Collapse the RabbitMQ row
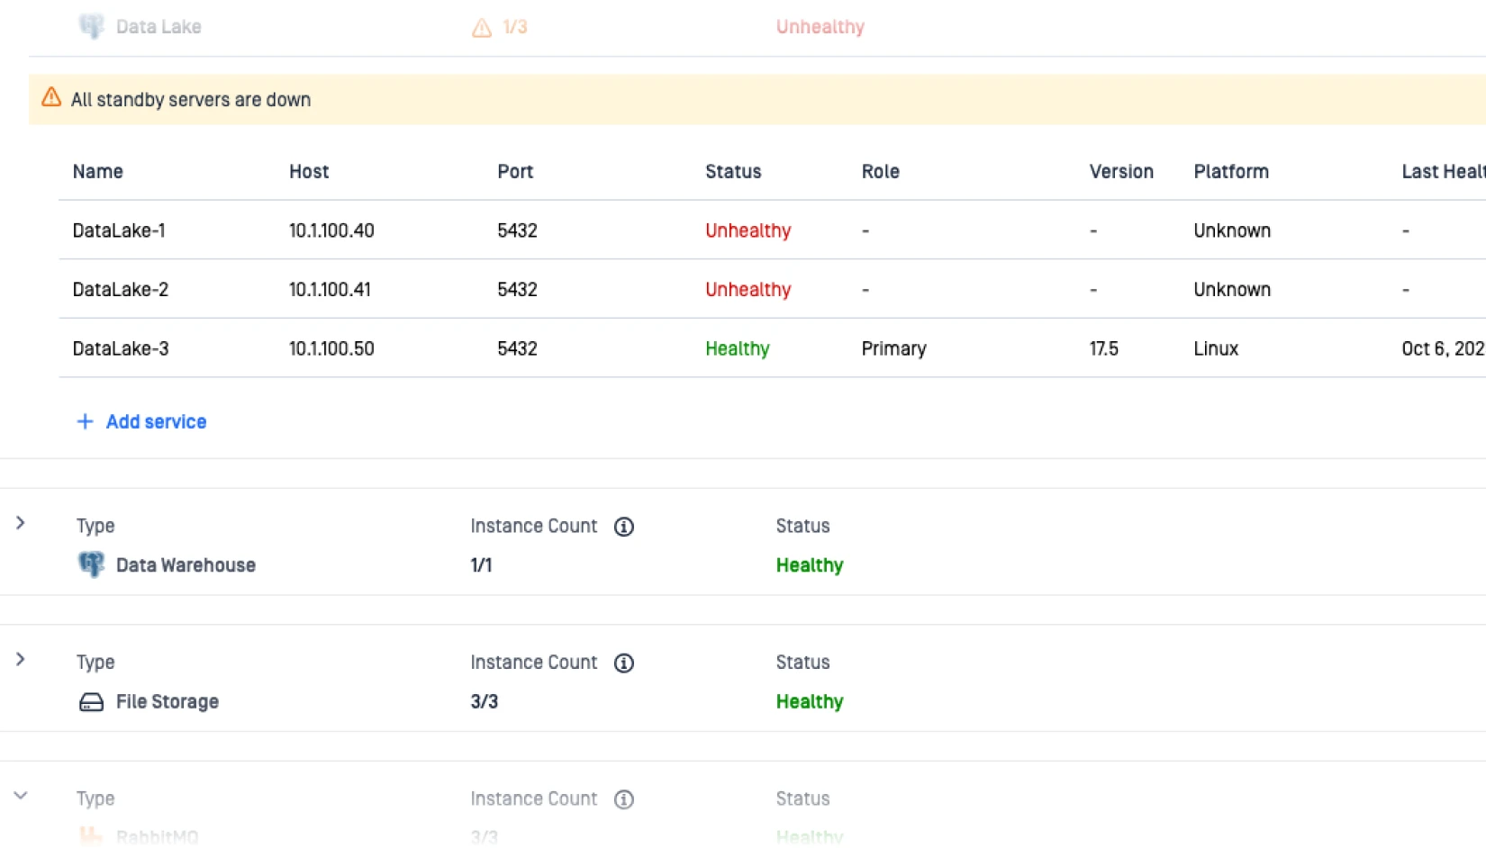Screen dimensions: 1486x848 21,796
